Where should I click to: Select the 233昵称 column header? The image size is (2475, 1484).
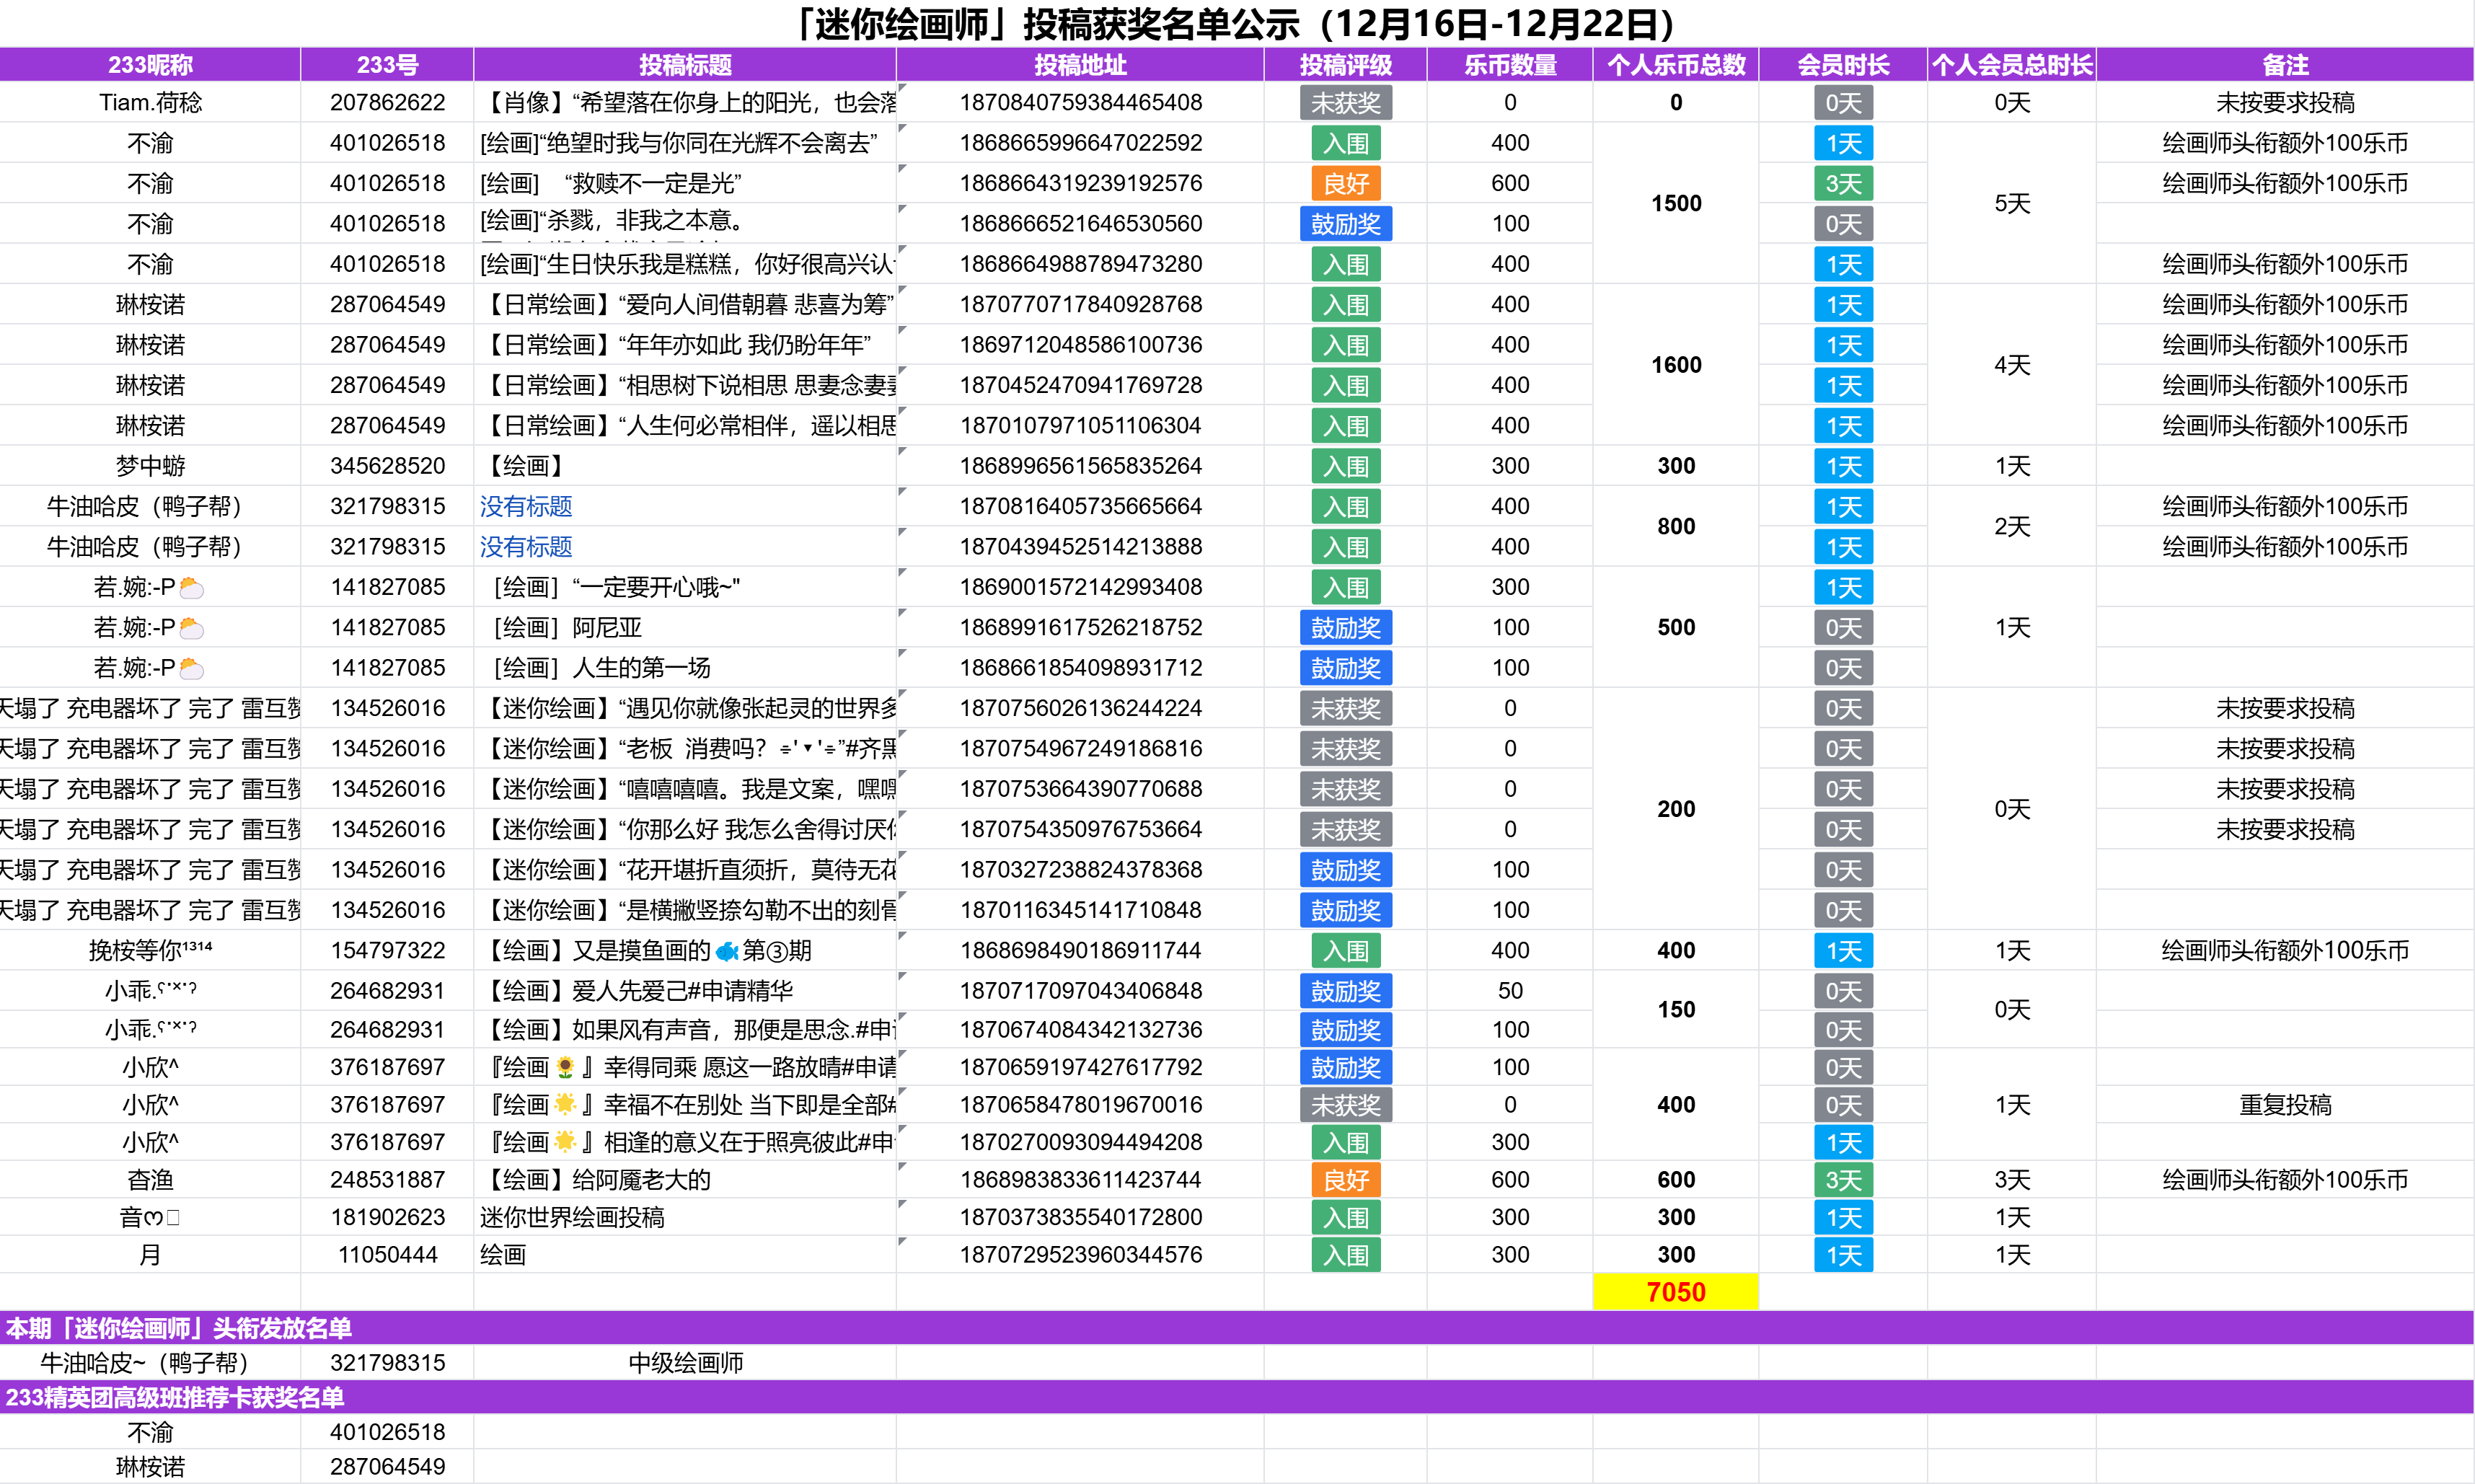coord(150,65)
